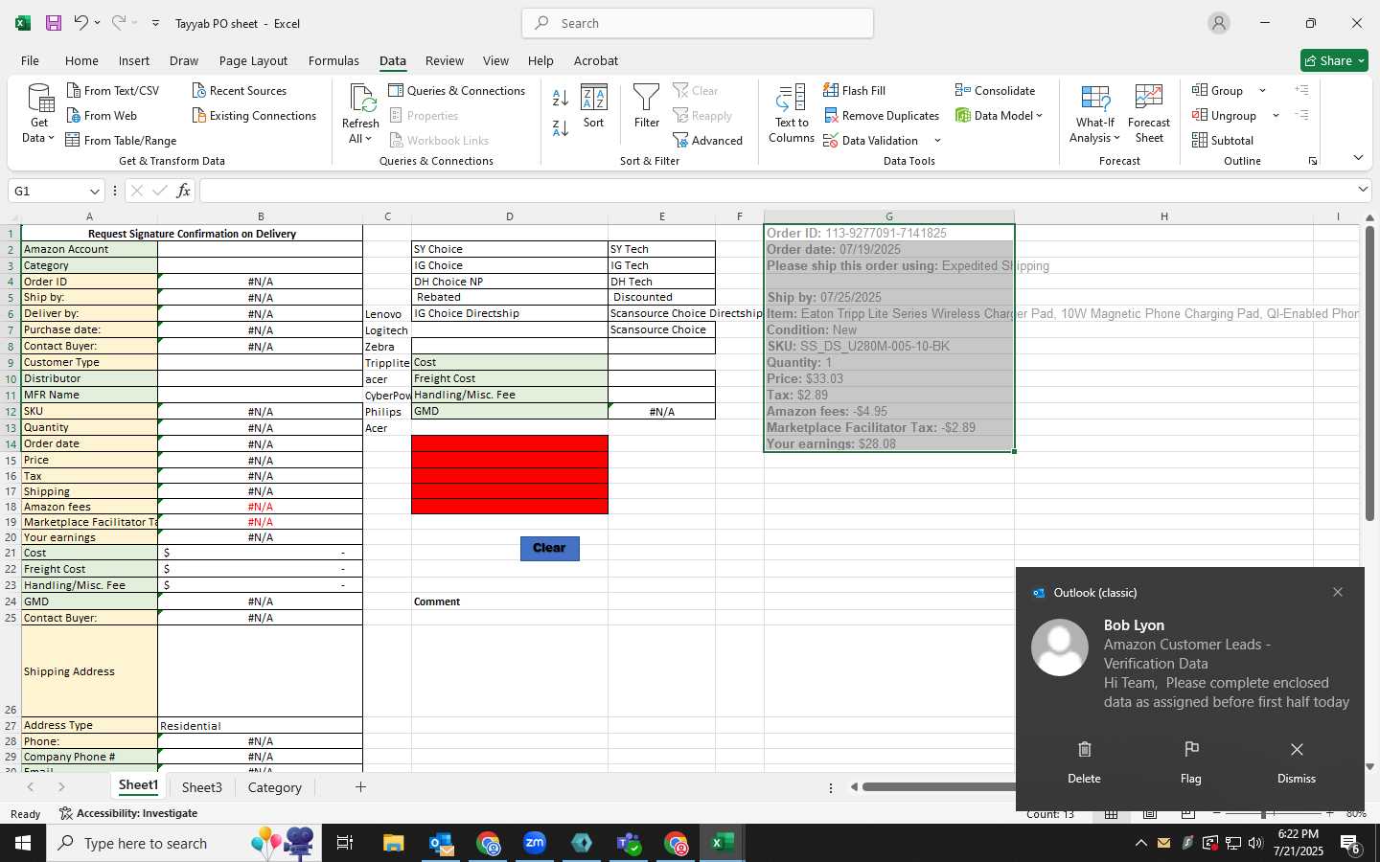
Task: Flag the Bob Lyon email notification
Action: click(1191, 761)
